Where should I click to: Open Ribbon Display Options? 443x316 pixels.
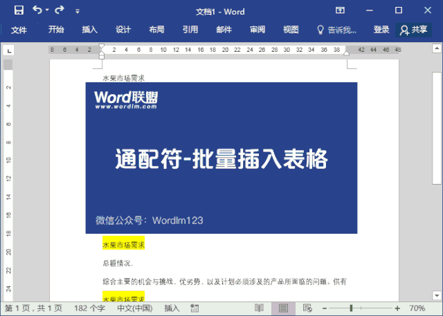tap(340, 10)
